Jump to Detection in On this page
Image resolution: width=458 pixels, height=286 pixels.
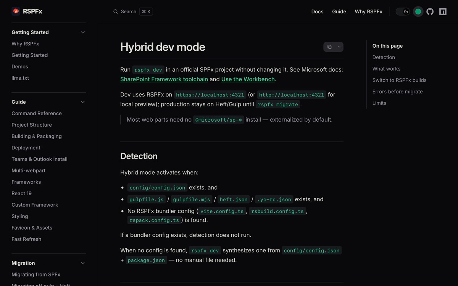coord(384,57)
